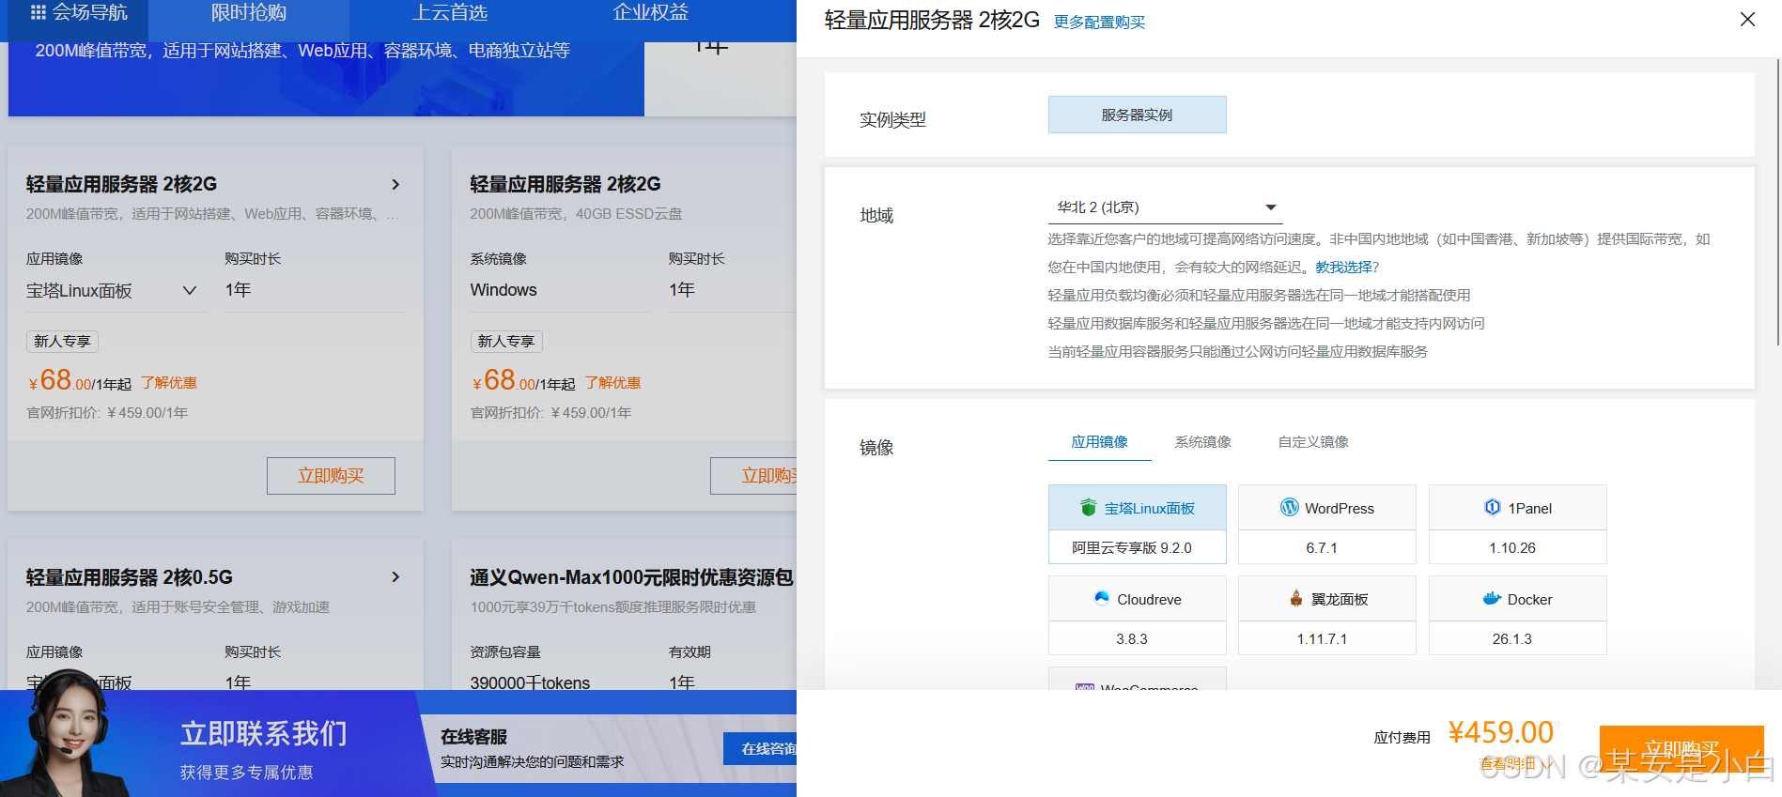Screen dimensions: 1782x797
Task: Select the 宝塔Linux面板 image card
Action: point(1137,524)
